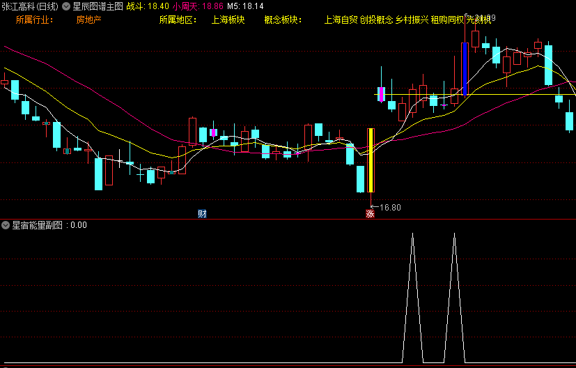Click the second white energy spike peak
This screenshot has height=368, width=576.
(454, 234)
